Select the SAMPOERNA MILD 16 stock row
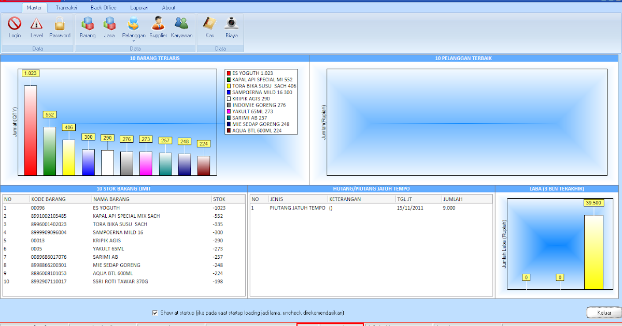 [x=123, y=232]
